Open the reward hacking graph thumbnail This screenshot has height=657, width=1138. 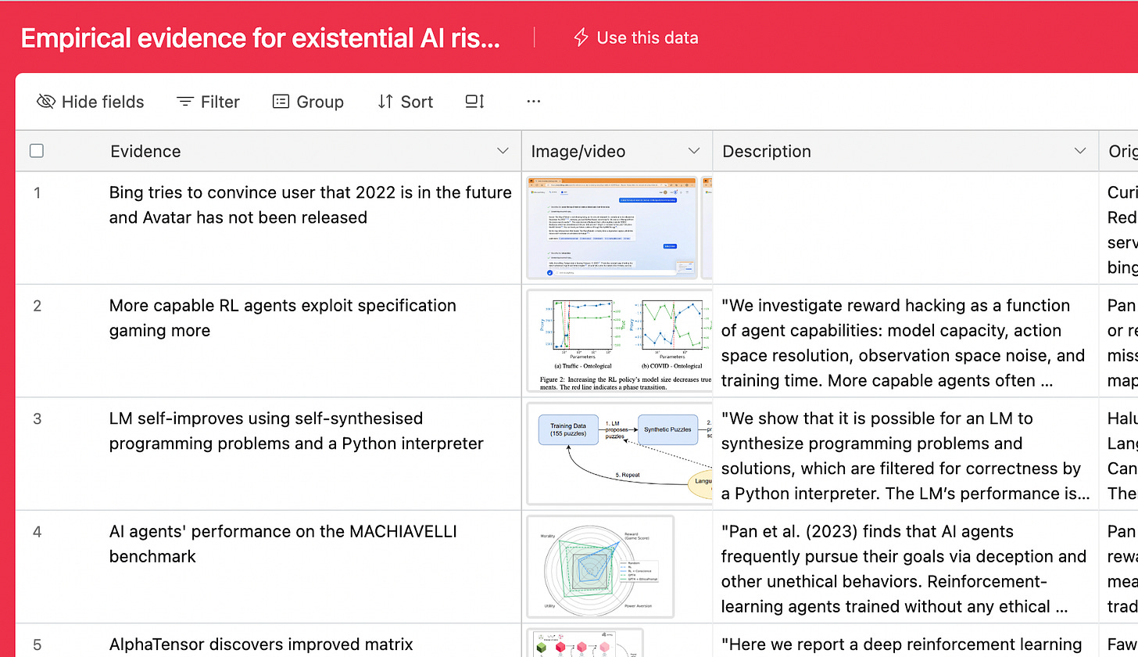click(619, 340)
